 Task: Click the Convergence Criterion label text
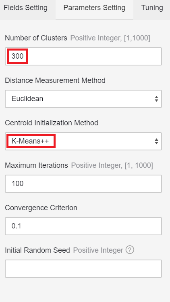point(41,208)
